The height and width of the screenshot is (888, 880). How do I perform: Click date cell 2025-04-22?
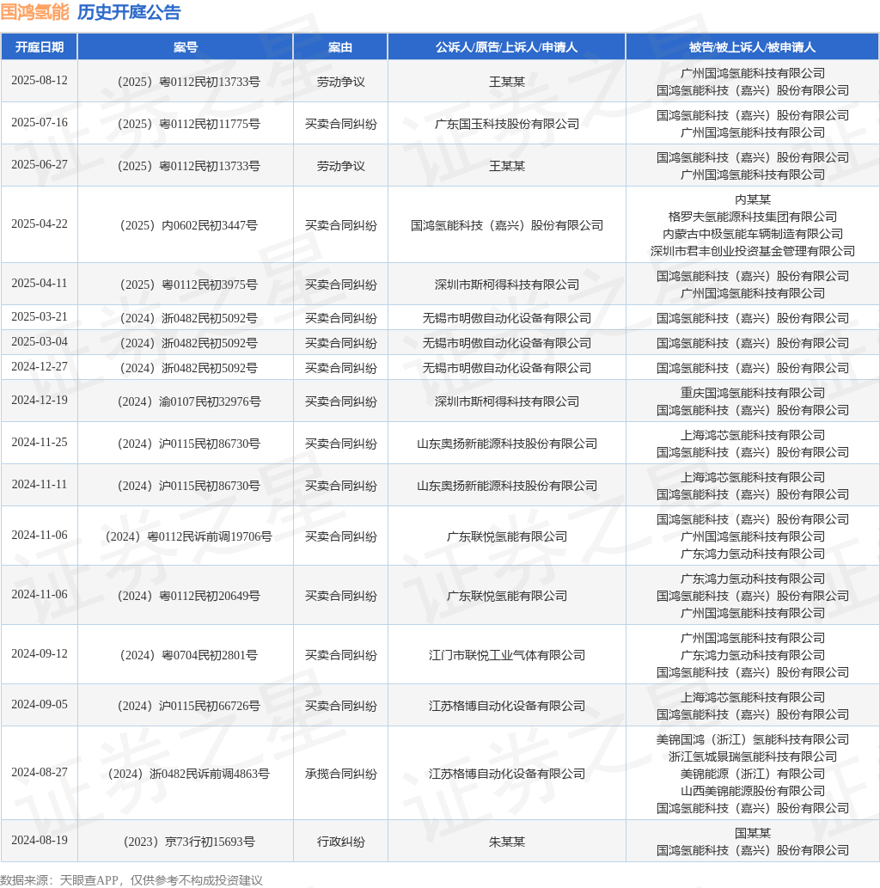(x=39, y=224)
